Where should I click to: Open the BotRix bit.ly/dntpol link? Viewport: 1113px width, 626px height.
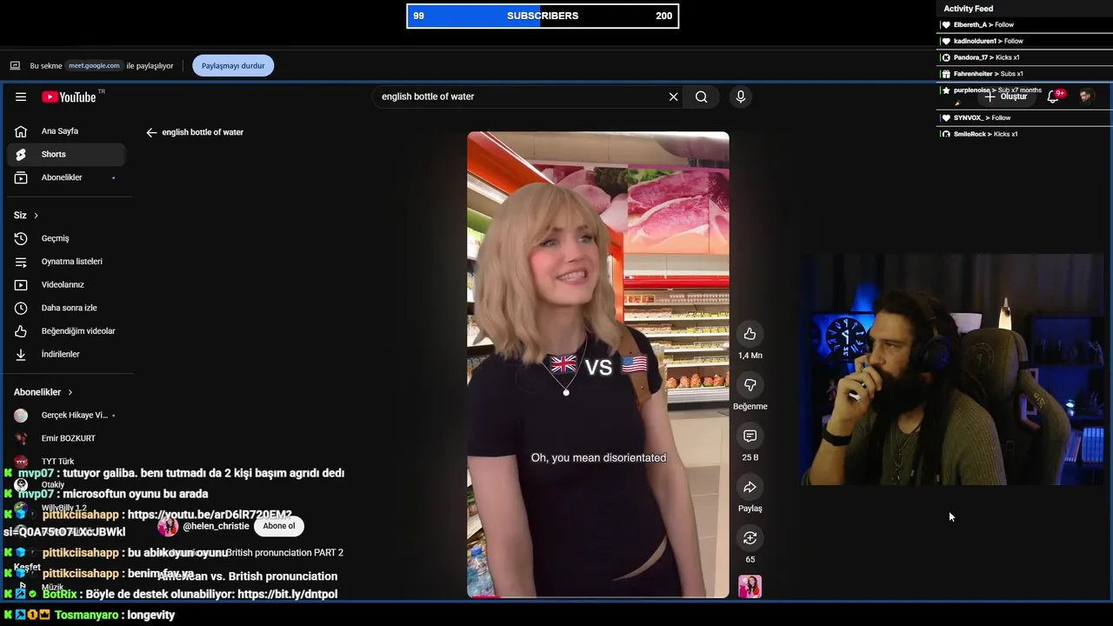tap(287, 594)
